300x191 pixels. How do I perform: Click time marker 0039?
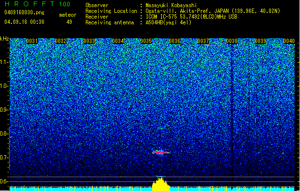[x=260, y=41]
